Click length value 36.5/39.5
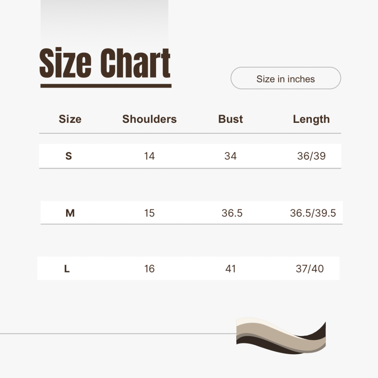 point(313,213)
